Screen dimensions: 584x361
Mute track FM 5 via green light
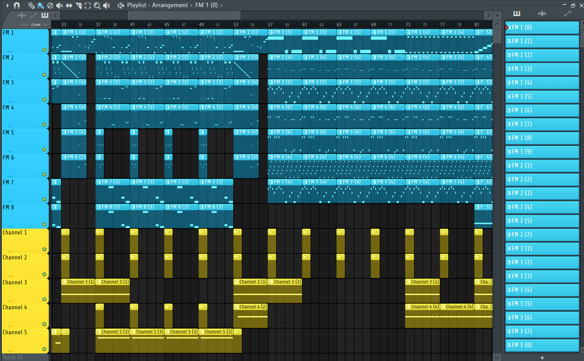pos(44,150)
